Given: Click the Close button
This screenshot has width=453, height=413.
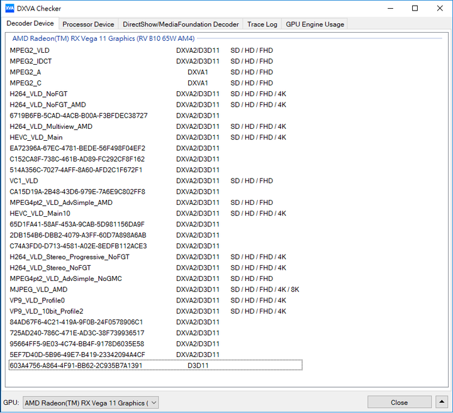Looking at the screenshot, I should click(x=400, y=402).
